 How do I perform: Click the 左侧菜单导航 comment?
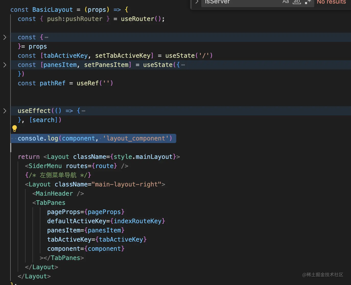point(58,175)
